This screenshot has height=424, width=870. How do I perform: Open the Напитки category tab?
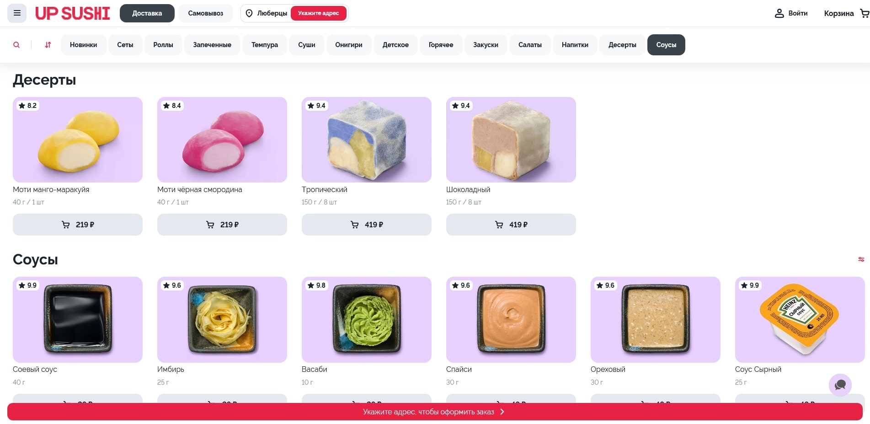[575, 45]
